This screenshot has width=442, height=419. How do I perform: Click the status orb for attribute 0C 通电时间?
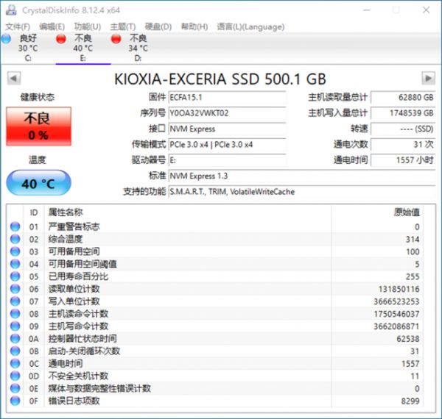point(15,363)
